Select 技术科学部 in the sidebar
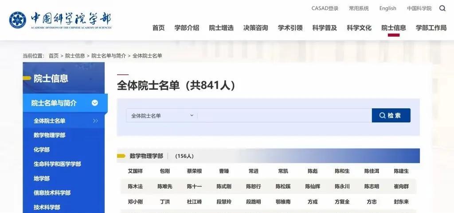Screen dimensions: 454x213 (x=47, y=207)
